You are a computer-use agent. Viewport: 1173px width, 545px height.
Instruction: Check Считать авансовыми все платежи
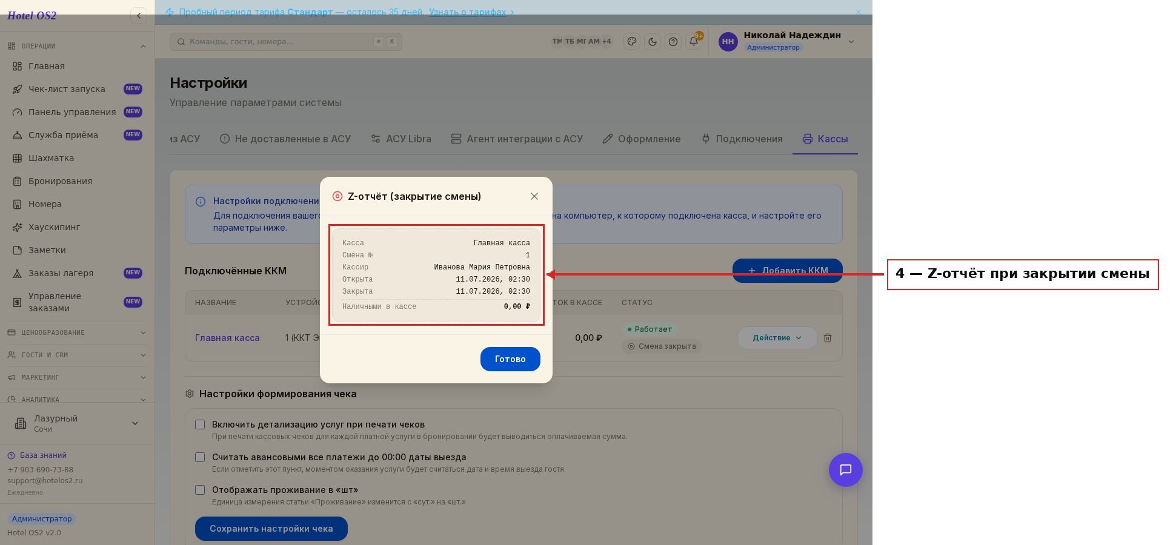point(200,457)
